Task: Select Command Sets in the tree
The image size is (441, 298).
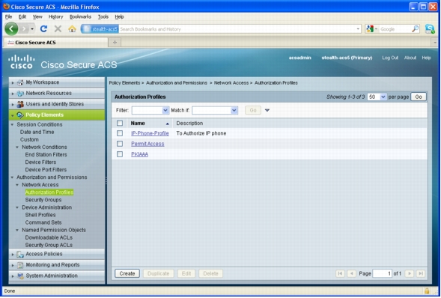Action: click(43, 222)
